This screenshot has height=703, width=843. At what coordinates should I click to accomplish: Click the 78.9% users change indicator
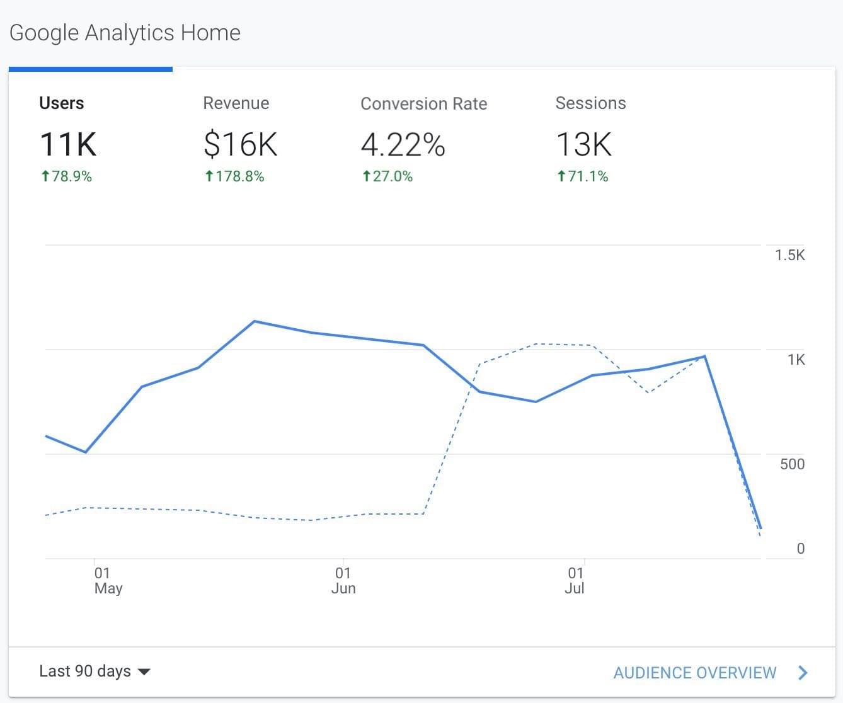(x=66, y=176)
